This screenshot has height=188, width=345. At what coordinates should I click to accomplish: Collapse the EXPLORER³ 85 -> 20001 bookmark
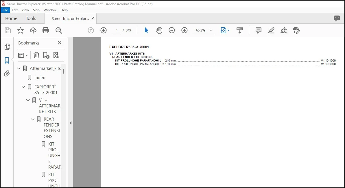(x=23, y=87)
